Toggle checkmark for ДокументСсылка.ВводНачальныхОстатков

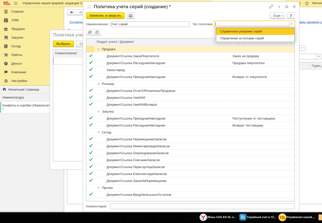91,194
